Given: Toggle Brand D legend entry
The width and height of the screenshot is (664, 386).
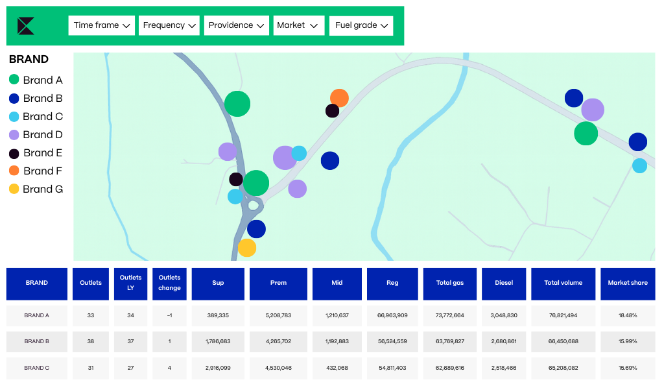Looking at the screenshot, I should tap(36, 134).
